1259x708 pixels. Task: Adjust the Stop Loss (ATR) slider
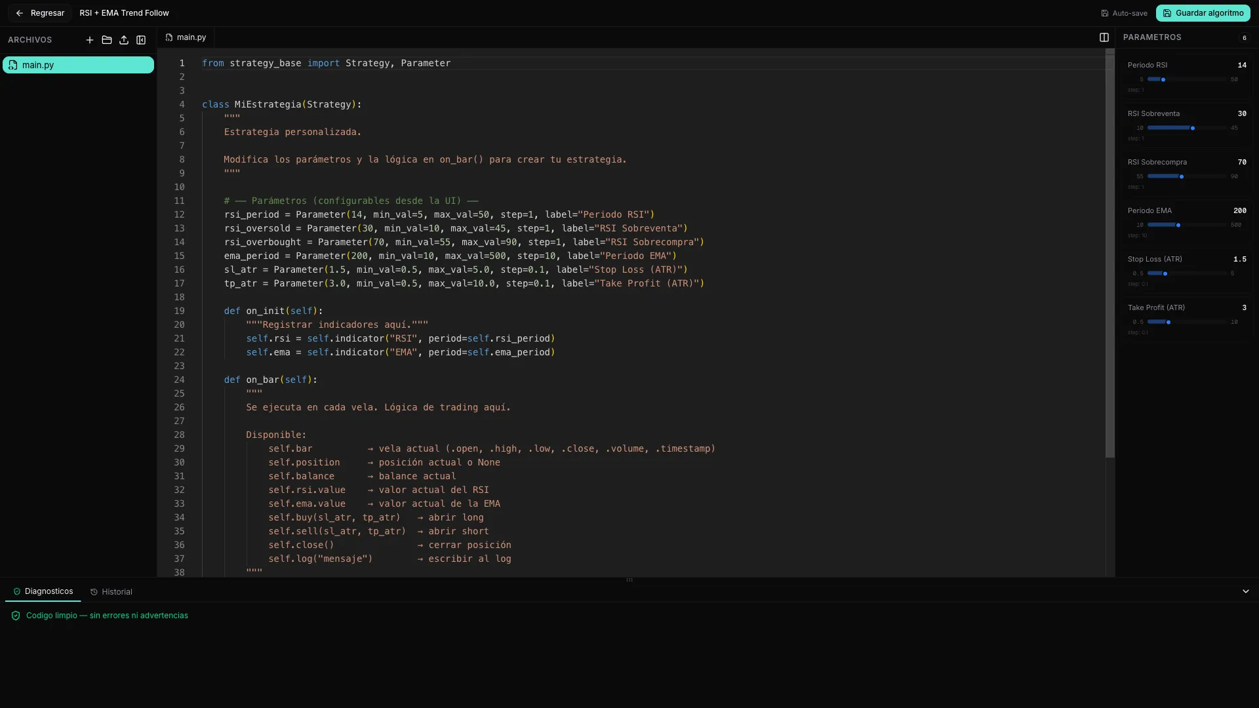point(1187,273)
